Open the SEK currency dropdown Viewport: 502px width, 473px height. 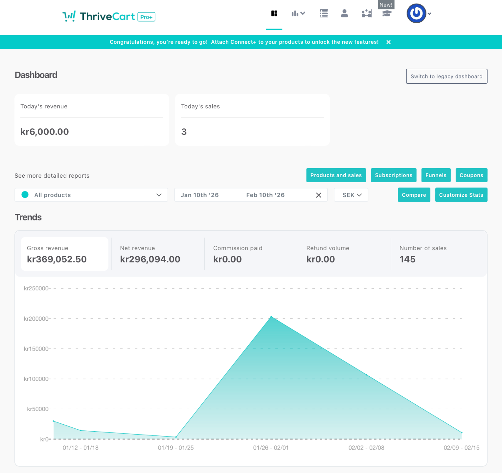coord(351,195)
